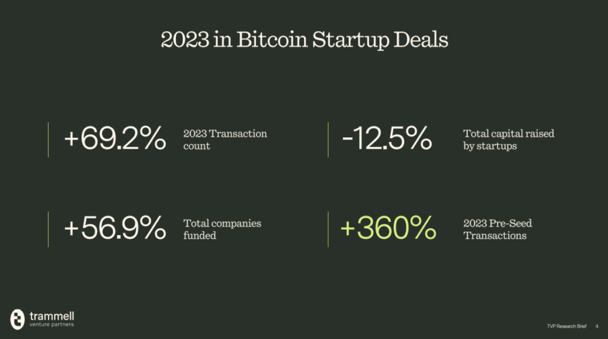
Task: Click the vertical divider beside +69.2%
Action: [48, 140]
